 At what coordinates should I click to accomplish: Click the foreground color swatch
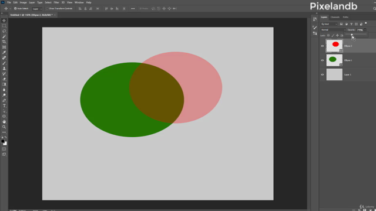coord(2,141)
